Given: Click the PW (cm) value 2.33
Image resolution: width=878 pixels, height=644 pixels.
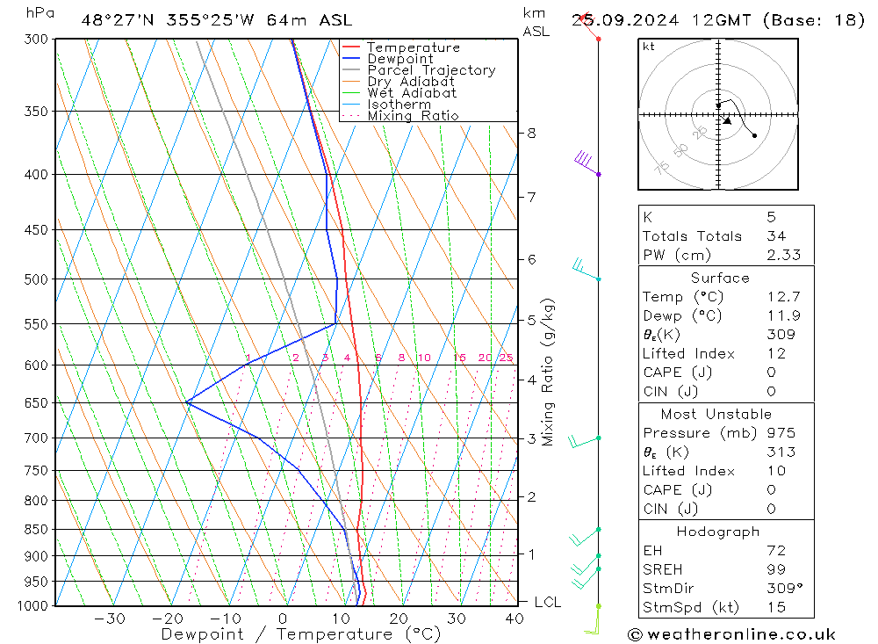Looking at the screenshot, I should tap(784, 255).
